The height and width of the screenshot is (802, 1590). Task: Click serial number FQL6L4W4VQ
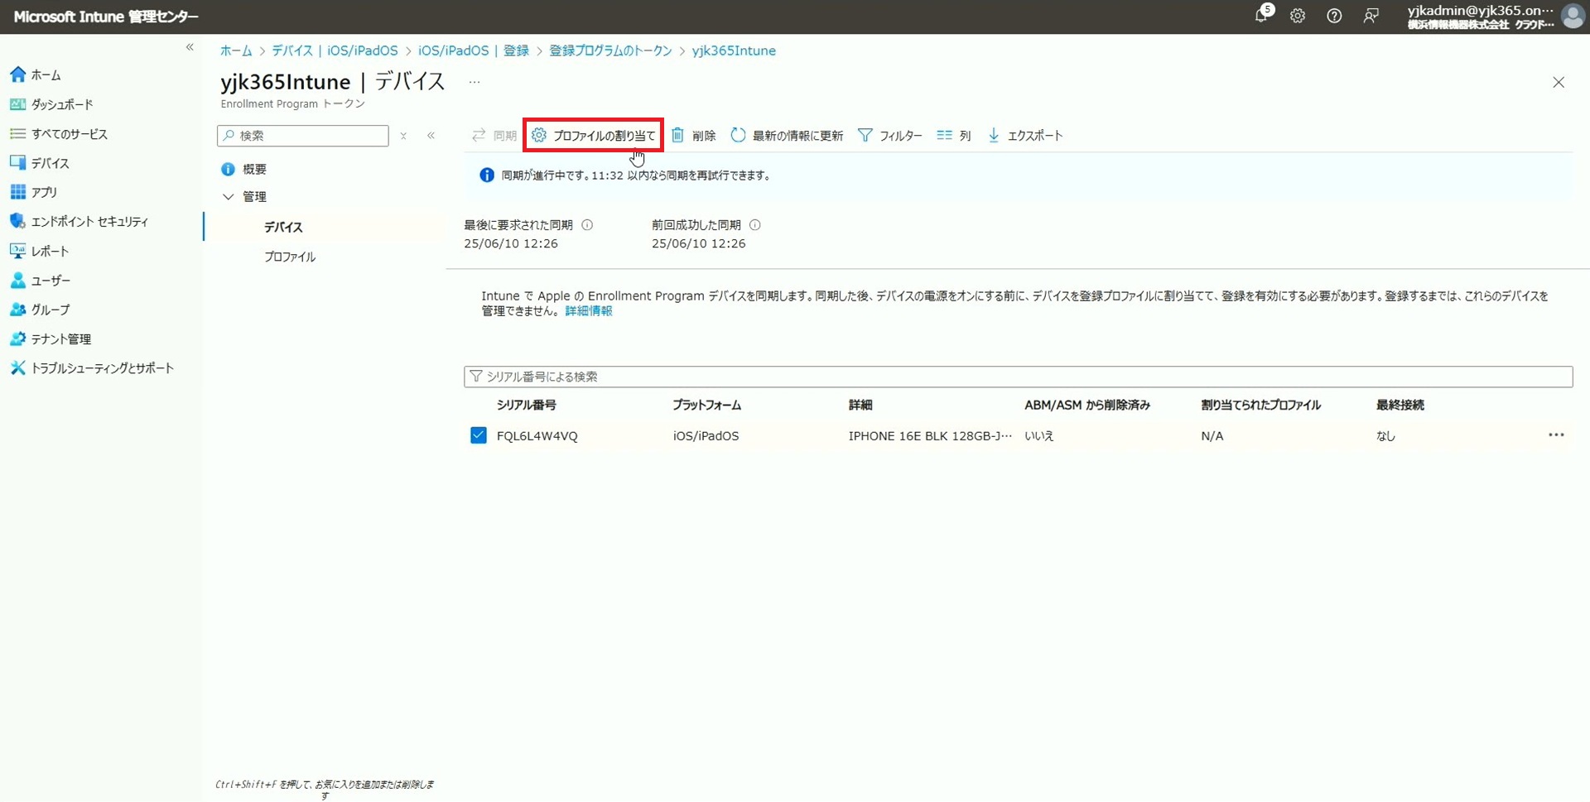tap(537, 436)
